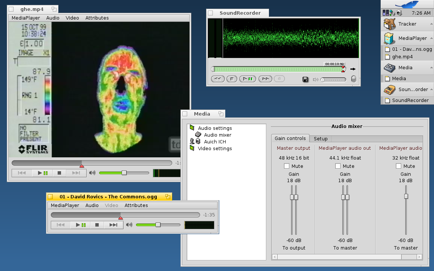Mute the Master output channel

coord(287,166)
